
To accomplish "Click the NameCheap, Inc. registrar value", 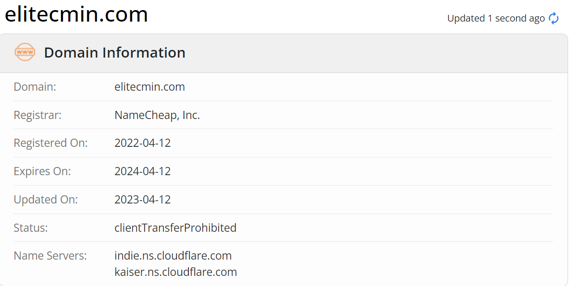I will pyautogui.click(x=157, y=115).
